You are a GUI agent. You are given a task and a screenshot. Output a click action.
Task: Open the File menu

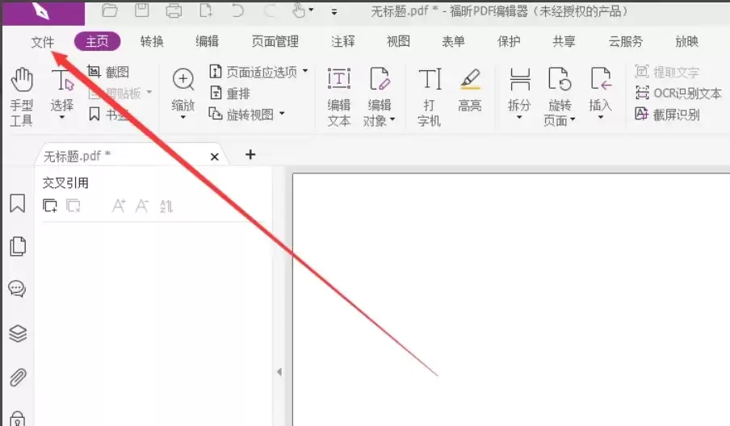[42, 42]
